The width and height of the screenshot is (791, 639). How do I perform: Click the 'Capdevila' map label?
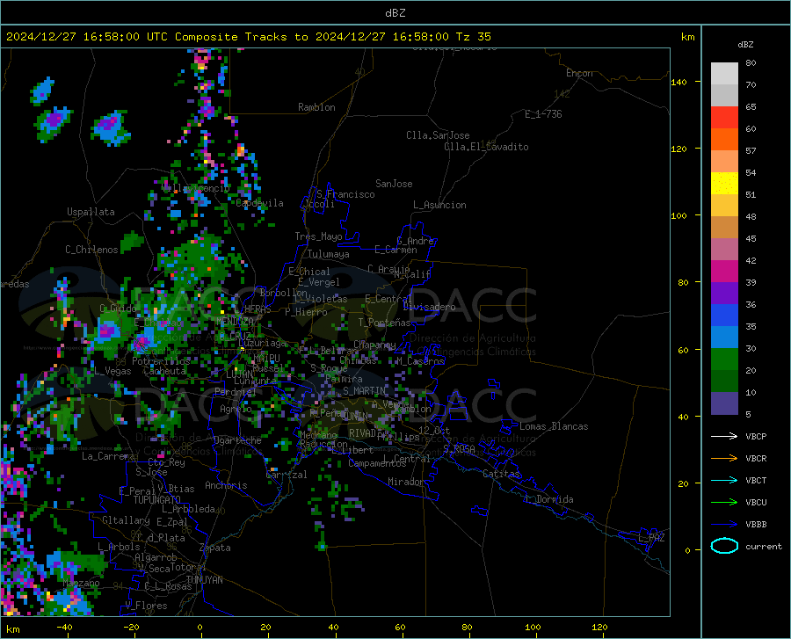(259, 203)
